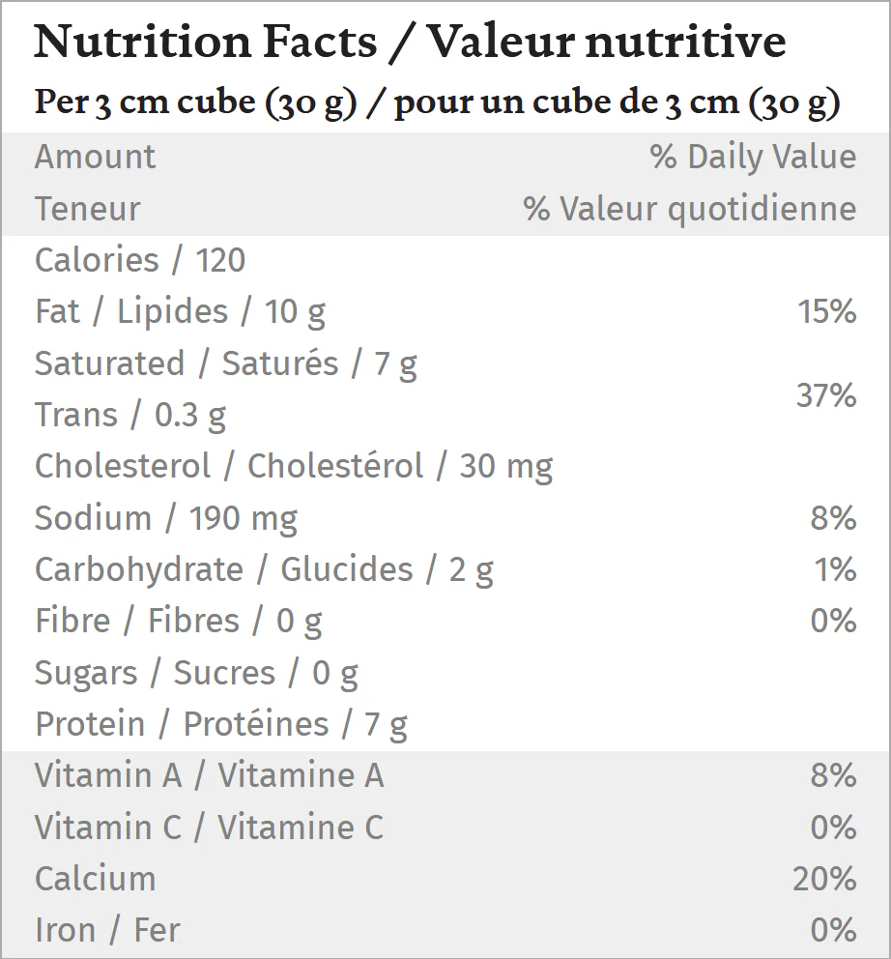Click the Sodium / 190 mg row
Image resolution: width=891 pixels, height=959 pixels.
tap(166, 518)
